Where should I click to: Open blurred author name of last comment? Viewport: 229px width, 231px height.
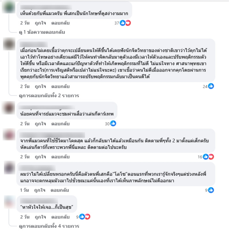pyautogui.click(x=39, y=201)
